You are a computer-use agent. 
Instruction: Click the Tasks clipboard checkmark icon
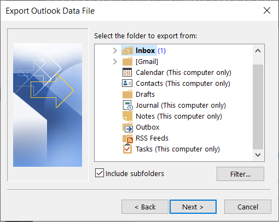(x=127, y=149)
